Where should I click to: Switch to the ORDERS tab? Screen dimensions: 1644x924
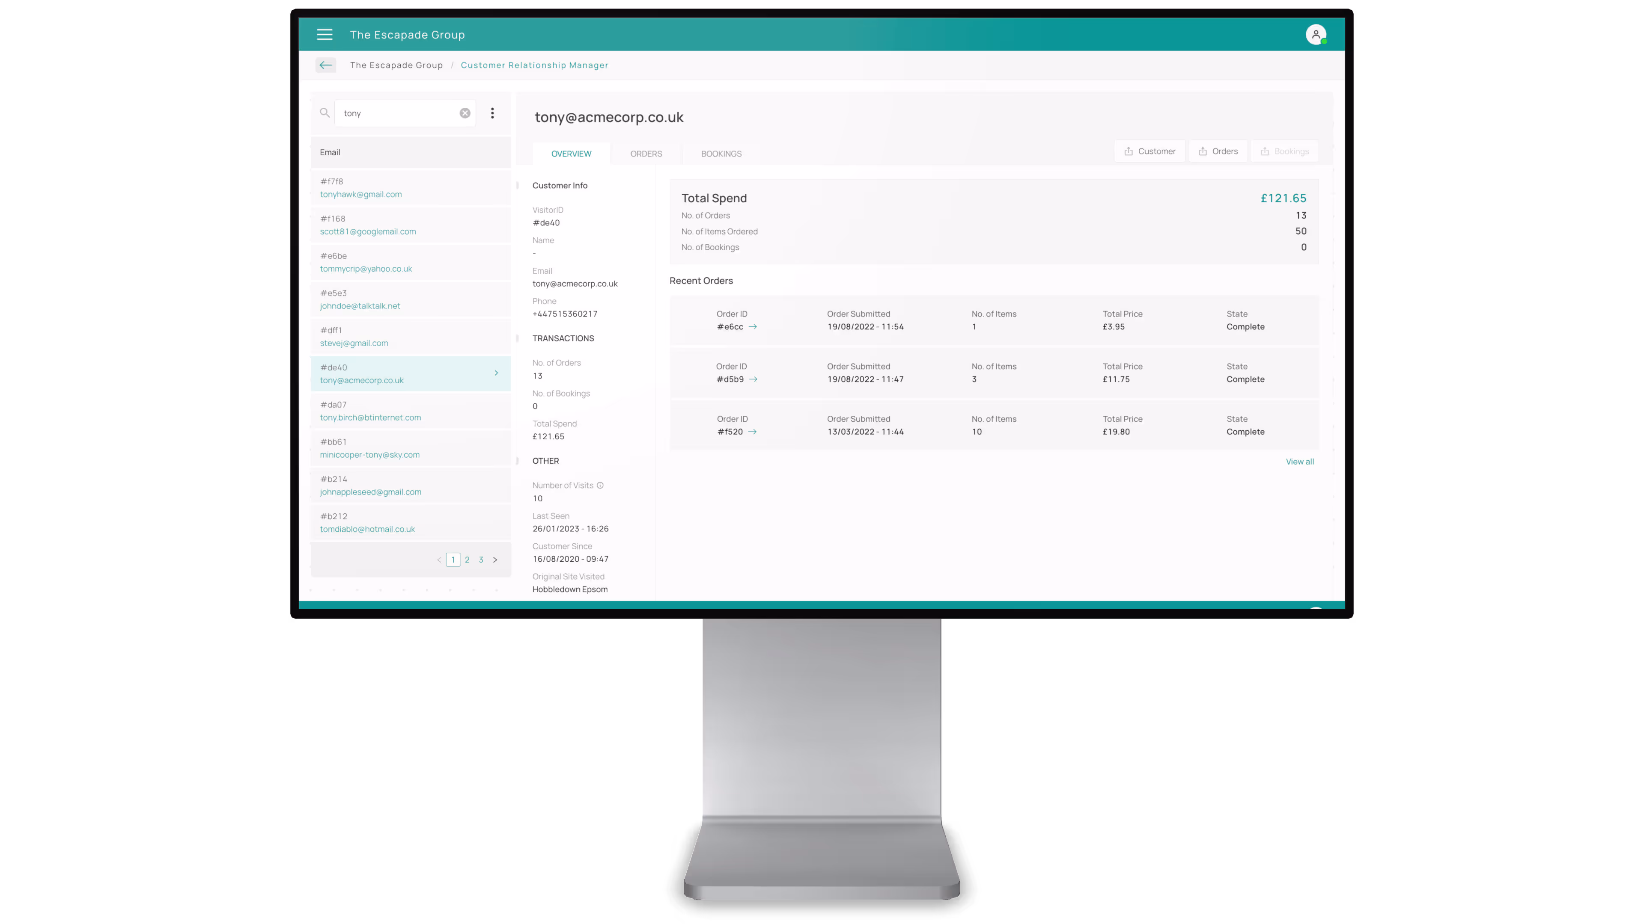pos(646,154)
